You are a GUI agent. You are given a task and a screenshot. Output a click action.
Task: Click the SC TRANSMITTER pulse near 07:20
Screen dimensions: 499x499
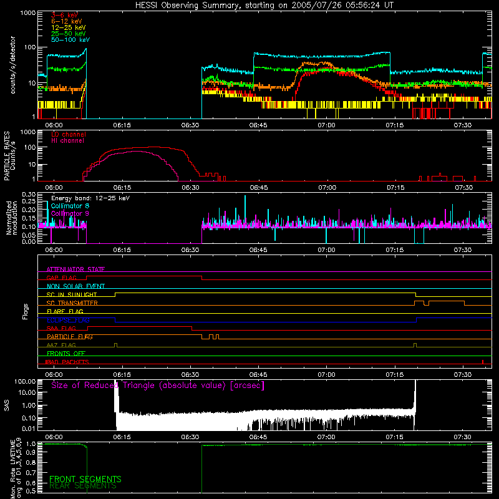tap(419, 303)
